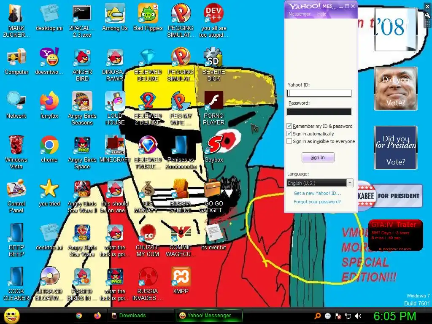Launch Chrome from the taskbar

pyautogui.click(x=79, y=316)
